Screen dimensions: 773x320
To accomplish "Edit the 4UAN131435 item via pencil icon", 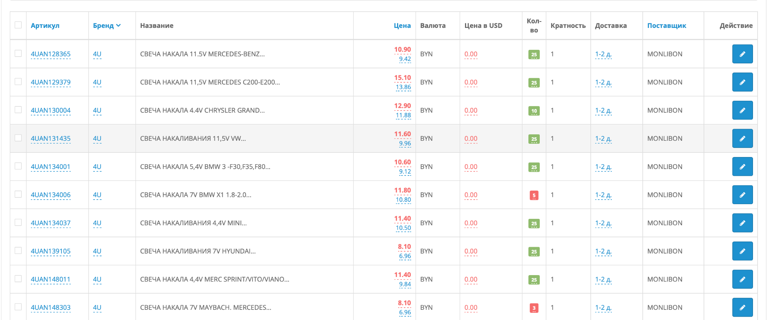I will [x=742, y=138].
